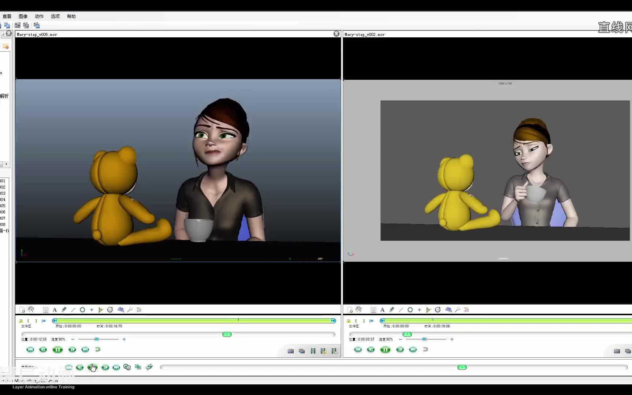Select the circle tool in left player

pos(82,310)
